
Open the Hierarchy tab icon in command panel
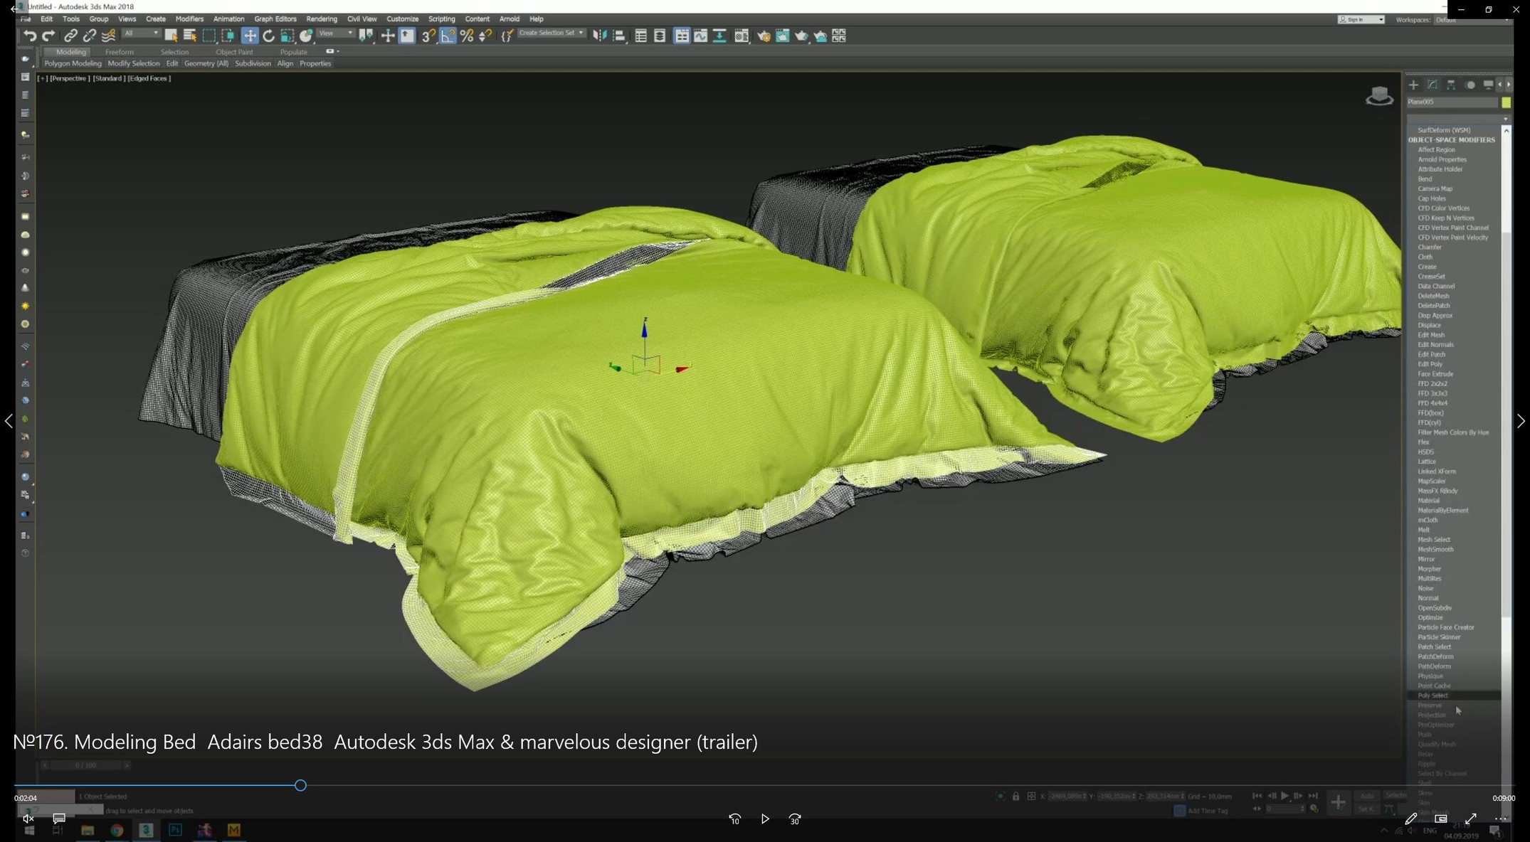(1451, 85)
